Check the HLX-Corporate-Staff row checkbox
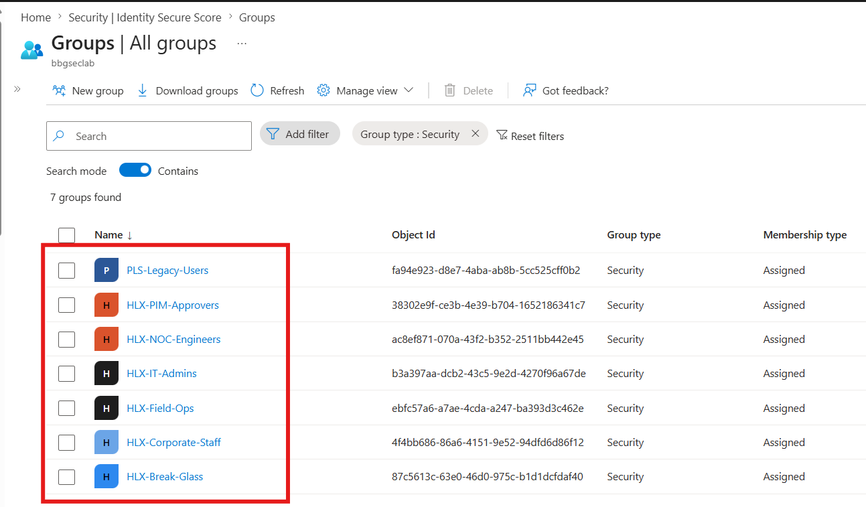The width and height of the screenshot is (866, 507). (x=66, y=442)
